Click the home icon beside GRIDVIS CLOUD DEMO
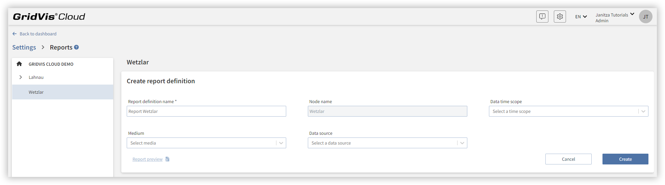Screen dimensions: 665x185 pos(19,64)
